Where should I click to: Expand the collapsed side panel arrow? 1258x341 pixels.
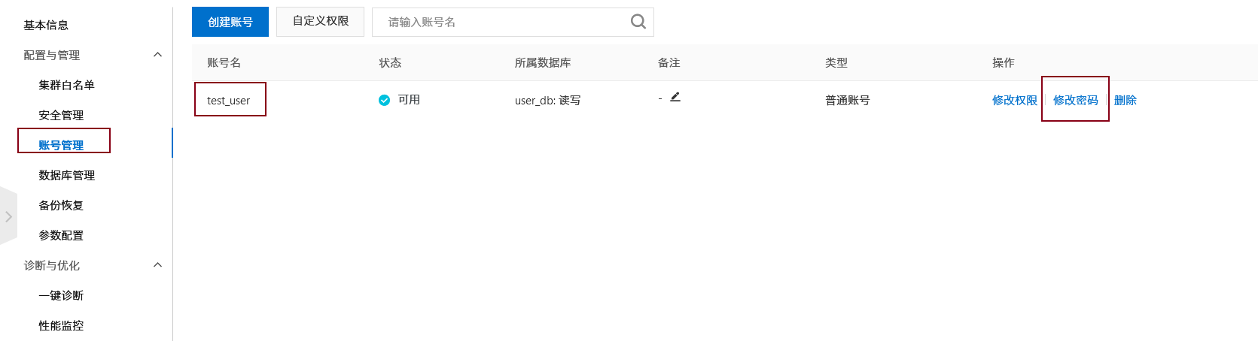coord(8,216)
